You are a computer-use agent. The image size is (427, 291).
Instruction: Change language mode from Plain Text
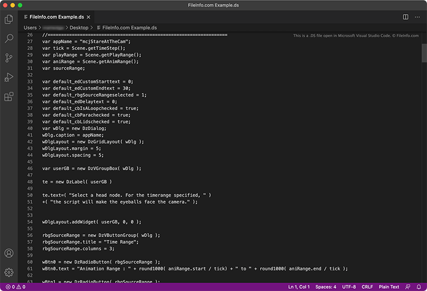tap(389, 287)
